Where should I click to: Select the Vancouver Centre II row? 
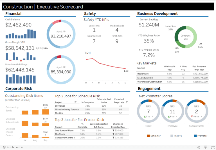[x=91, y=138]
